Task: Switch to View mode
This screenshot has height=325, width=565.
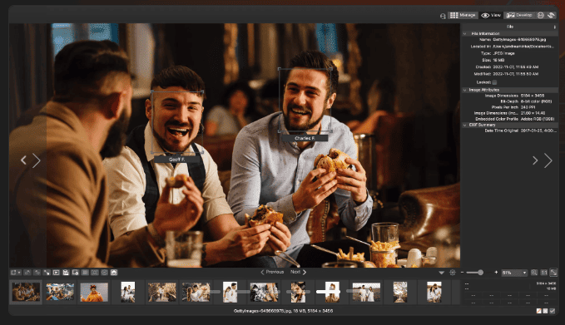Action: (491, 15)
